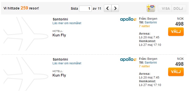Select the Kun Fly hotel name in first result
190x94 pixels.
(59, 35)
